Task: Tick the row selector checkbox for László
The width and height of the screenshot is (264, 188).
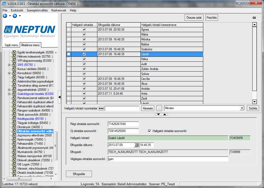Action: coord(69,54)
